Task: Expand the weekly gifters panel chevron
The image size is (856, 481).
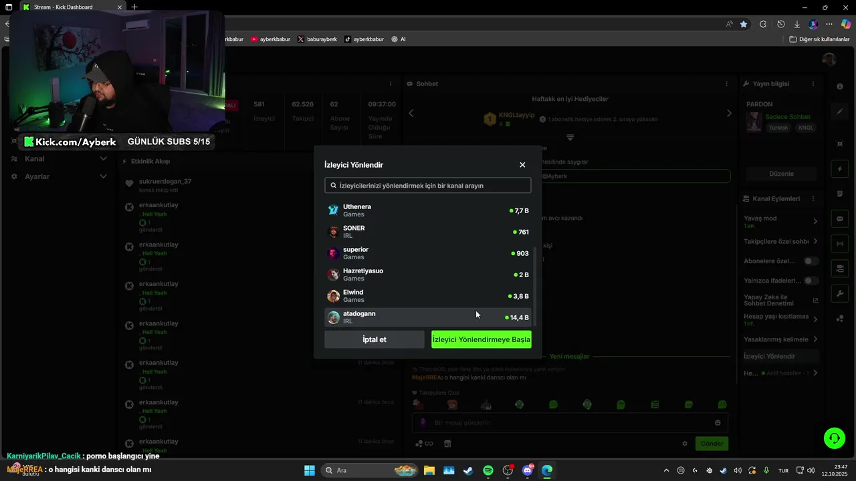Action: [570, 138]
